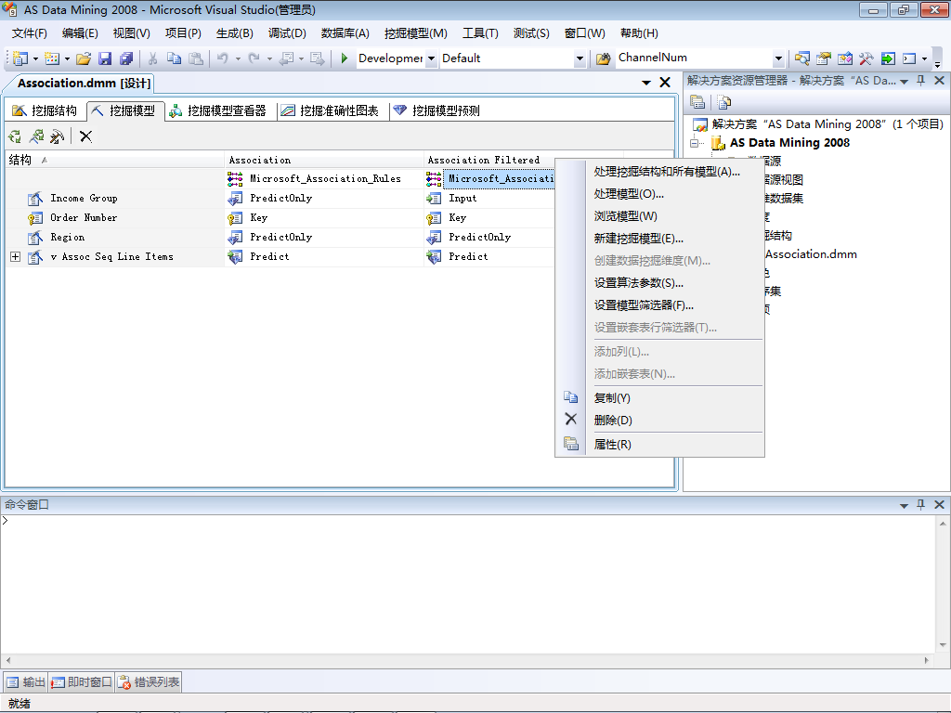Screen dimensions: 951x713
Task: Click the Object Browser toolbar icon
Action: tap(845, 58)
